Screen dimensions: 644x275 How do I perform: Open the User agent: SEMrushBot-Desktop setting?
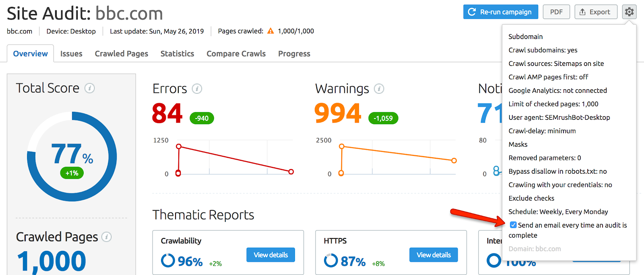[559, 117]
